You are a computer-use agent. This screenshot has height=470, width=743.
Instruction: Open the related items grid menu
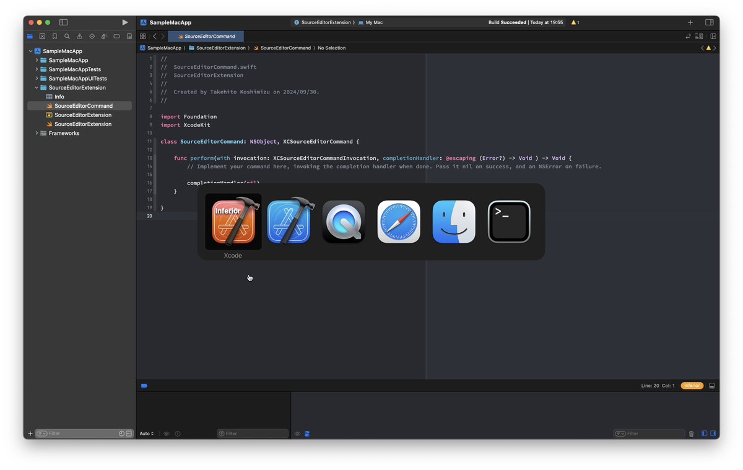(x=143, y=37)
